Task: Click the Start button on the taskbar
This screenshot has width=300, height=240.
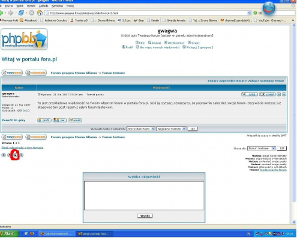Action: point(9,233)
